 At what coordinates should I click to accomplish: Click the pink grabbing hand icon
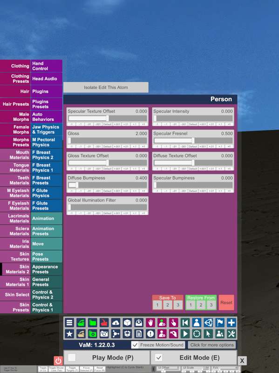(173, 334)
